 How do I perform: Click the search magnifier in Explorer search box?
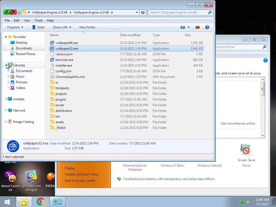[x=210, y=12]
